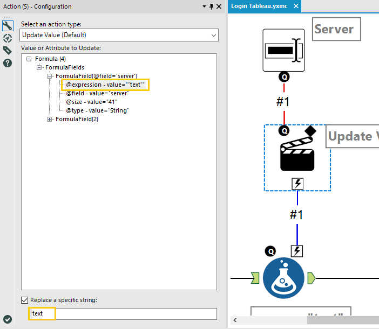Click the Action tool lightning output anchor
The height and width of the screenshot is (329, 379).
pos(297,184)
